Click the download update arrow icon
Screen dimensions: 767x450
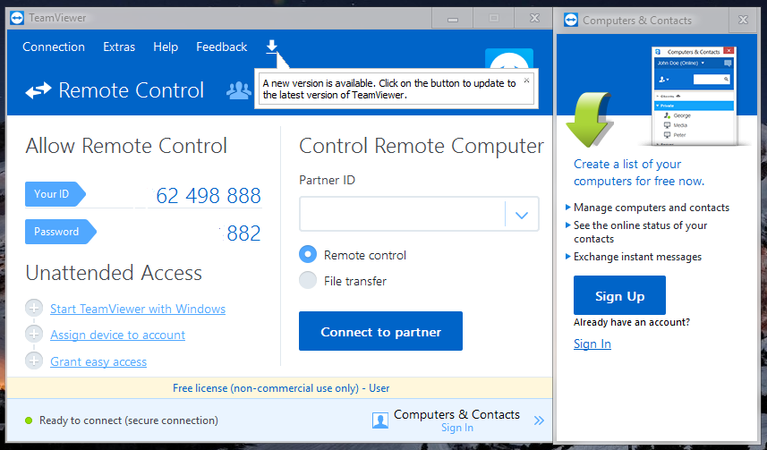click(x=271, y=47)
